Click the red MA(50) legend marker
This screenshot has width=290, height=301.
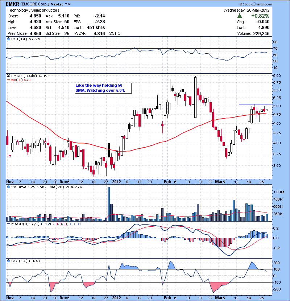point(8,80)
